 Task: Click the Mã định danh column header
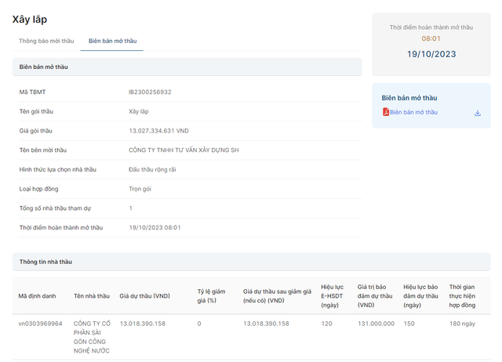coord(38,296)
